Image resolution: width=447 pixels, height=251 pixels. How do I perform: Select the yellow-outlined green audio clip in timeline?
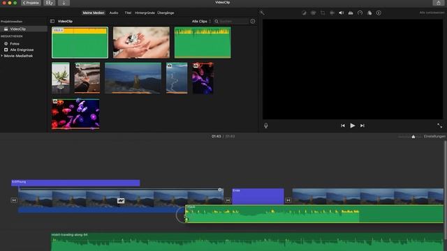[x=314, y=214]
